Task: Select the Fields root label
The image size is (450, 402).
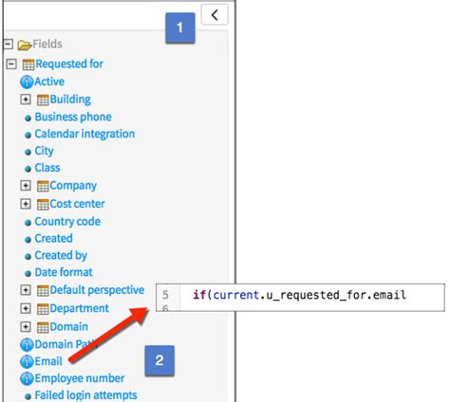Action: tap(47, 44)
